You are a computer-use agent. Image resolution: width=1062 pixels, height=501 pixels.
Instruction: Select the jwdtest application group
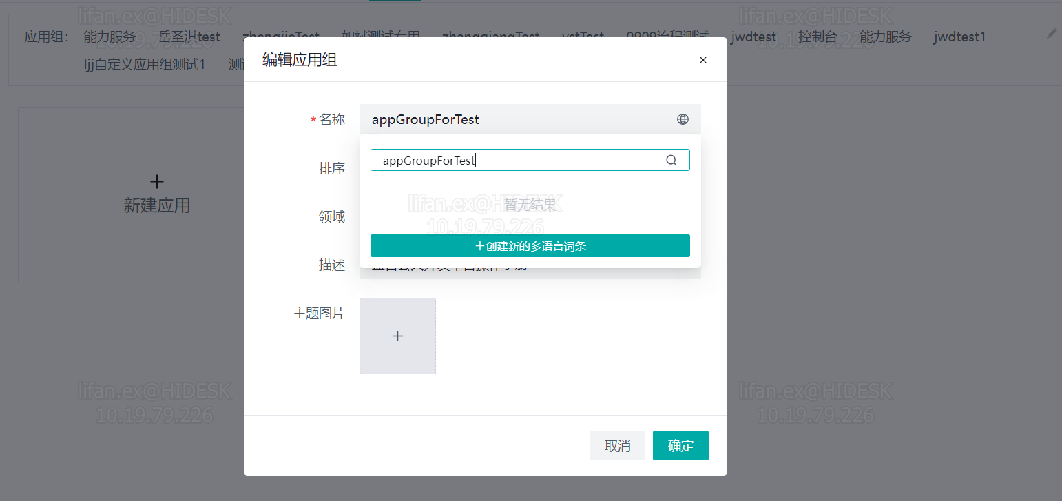tap(753, 37)
